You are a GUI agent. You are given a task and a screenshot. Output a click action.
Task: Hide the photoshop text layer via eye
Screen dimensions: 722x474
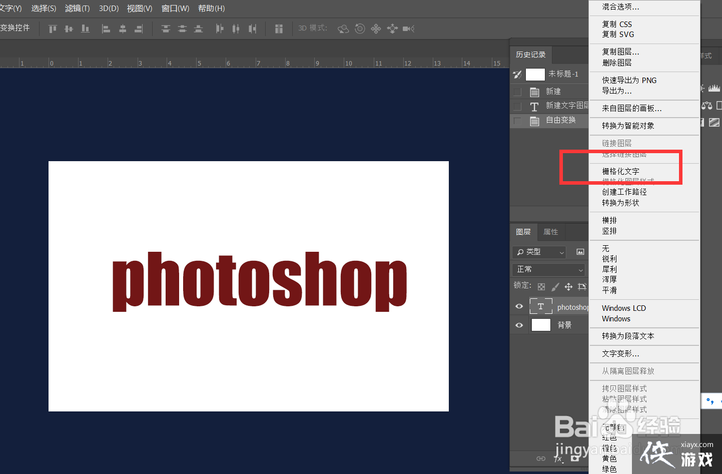pyautogui.click(x=519, y=306)
